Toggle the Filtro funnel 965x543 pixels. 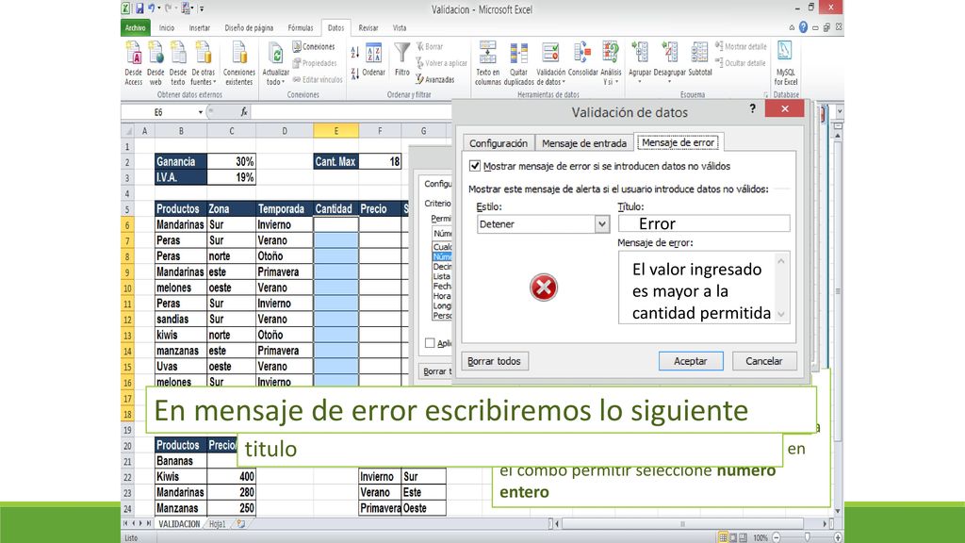401,59
